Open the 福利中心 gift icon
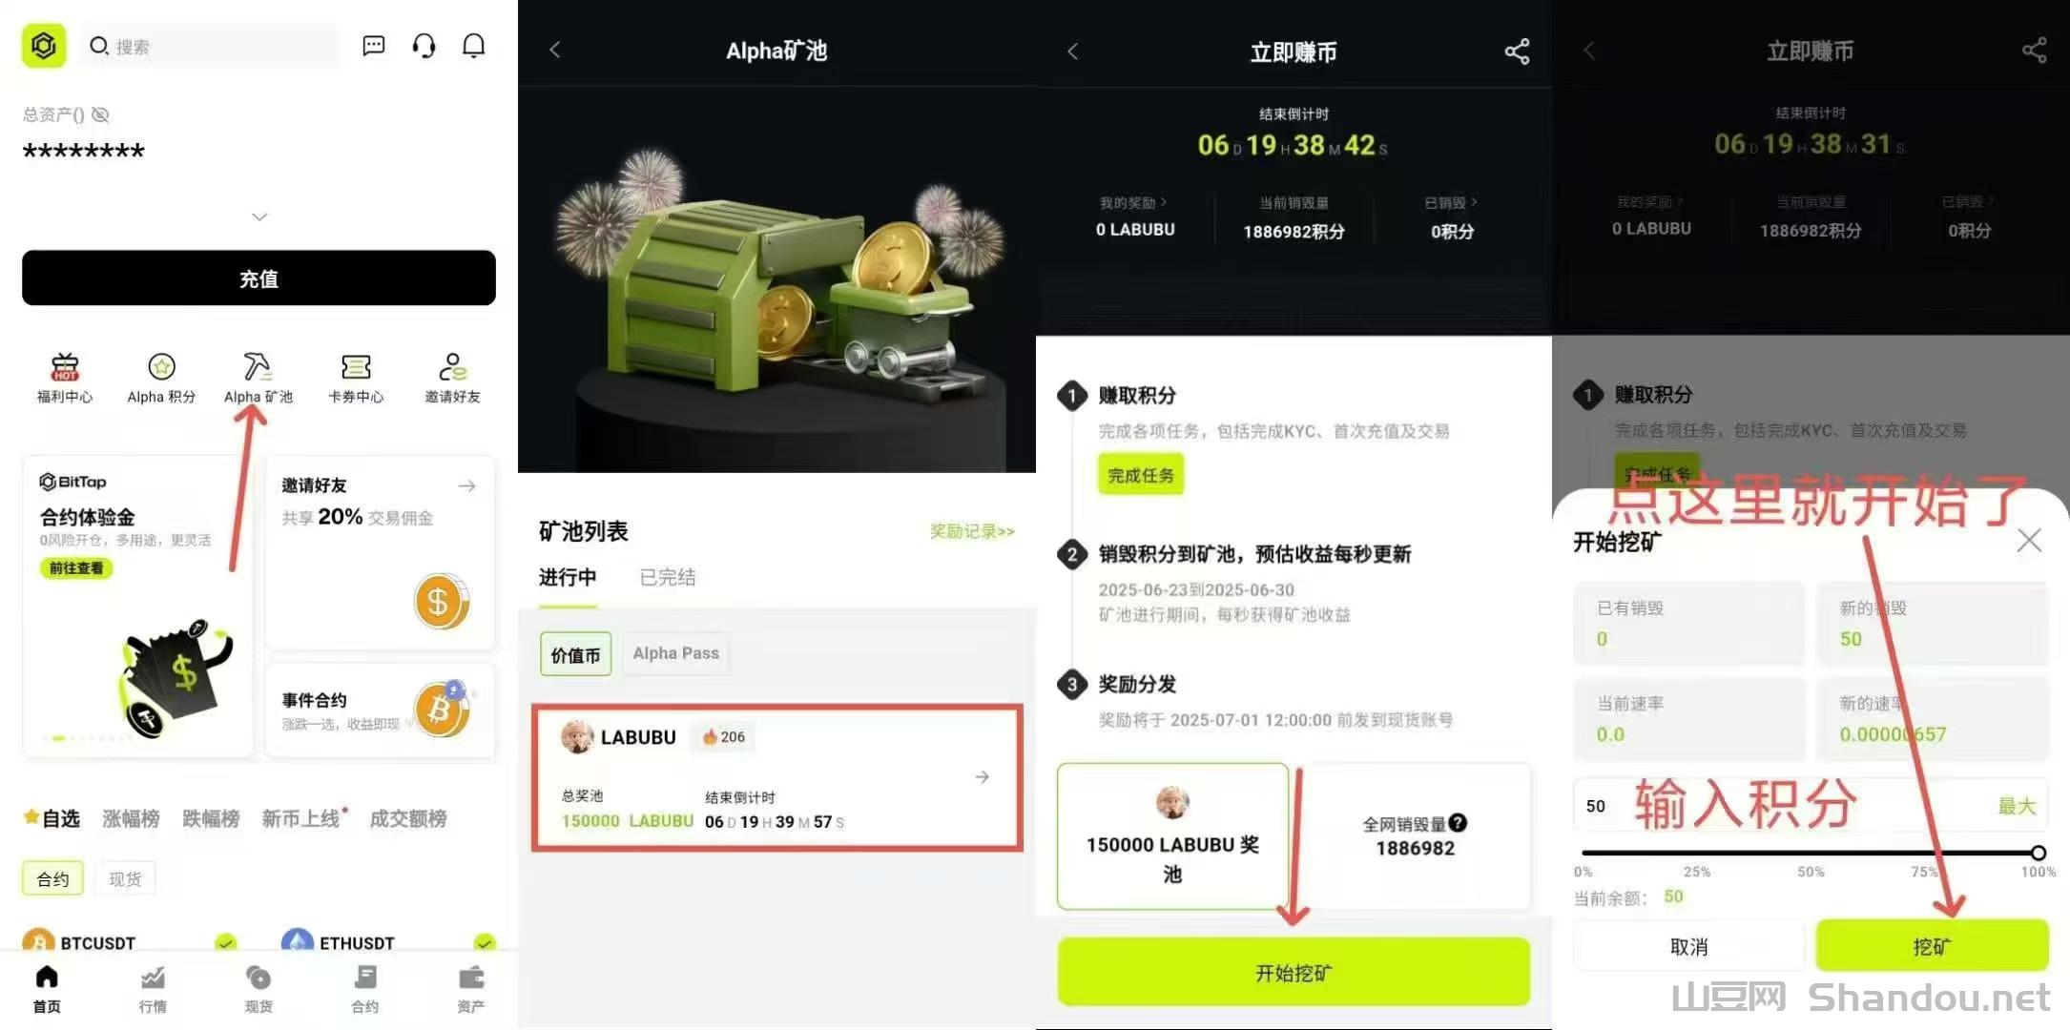 [65, 366]
